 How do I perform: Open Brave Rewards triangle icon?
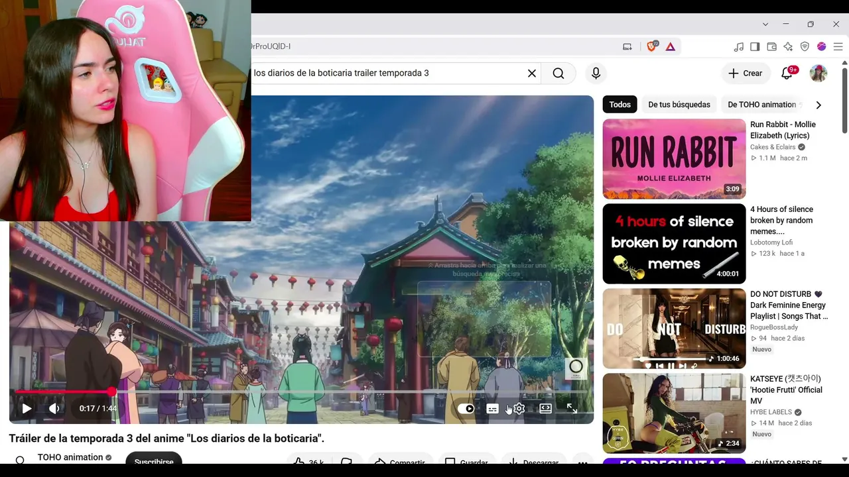pyautogui.click(x=671, y=46)
